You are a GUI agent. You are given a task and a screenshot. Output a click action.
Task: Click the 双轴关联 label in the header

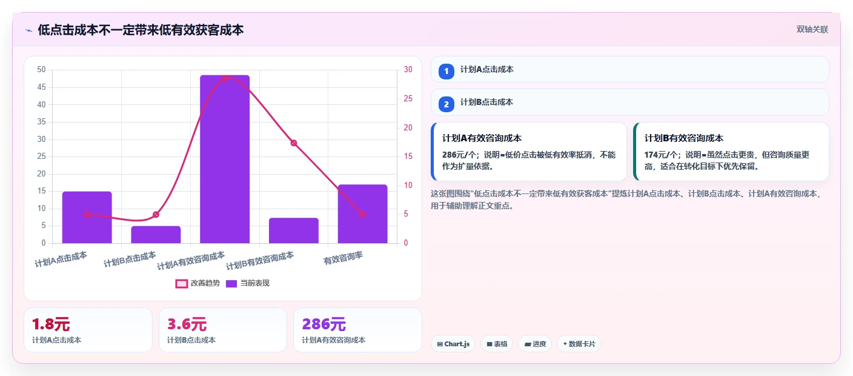[812, 29]
